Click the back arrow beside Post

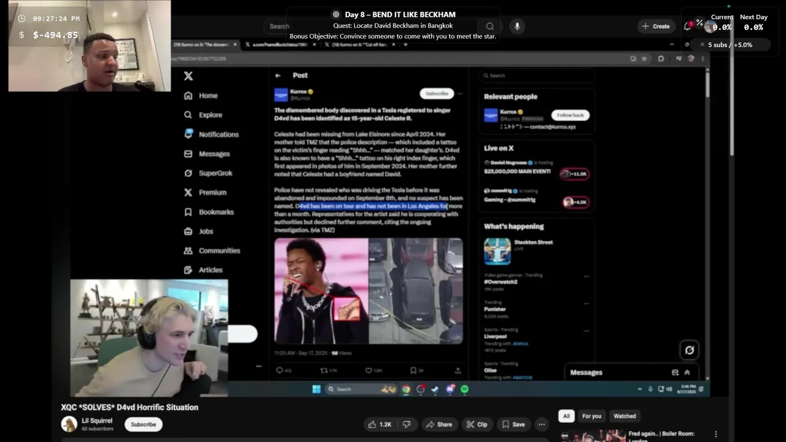[278, 76]
